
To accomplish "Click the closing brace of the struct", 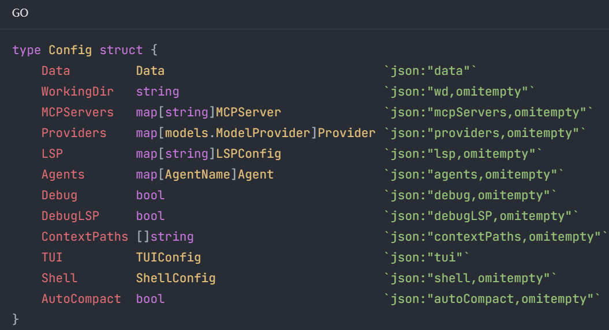I will click(x=16, y=318).
